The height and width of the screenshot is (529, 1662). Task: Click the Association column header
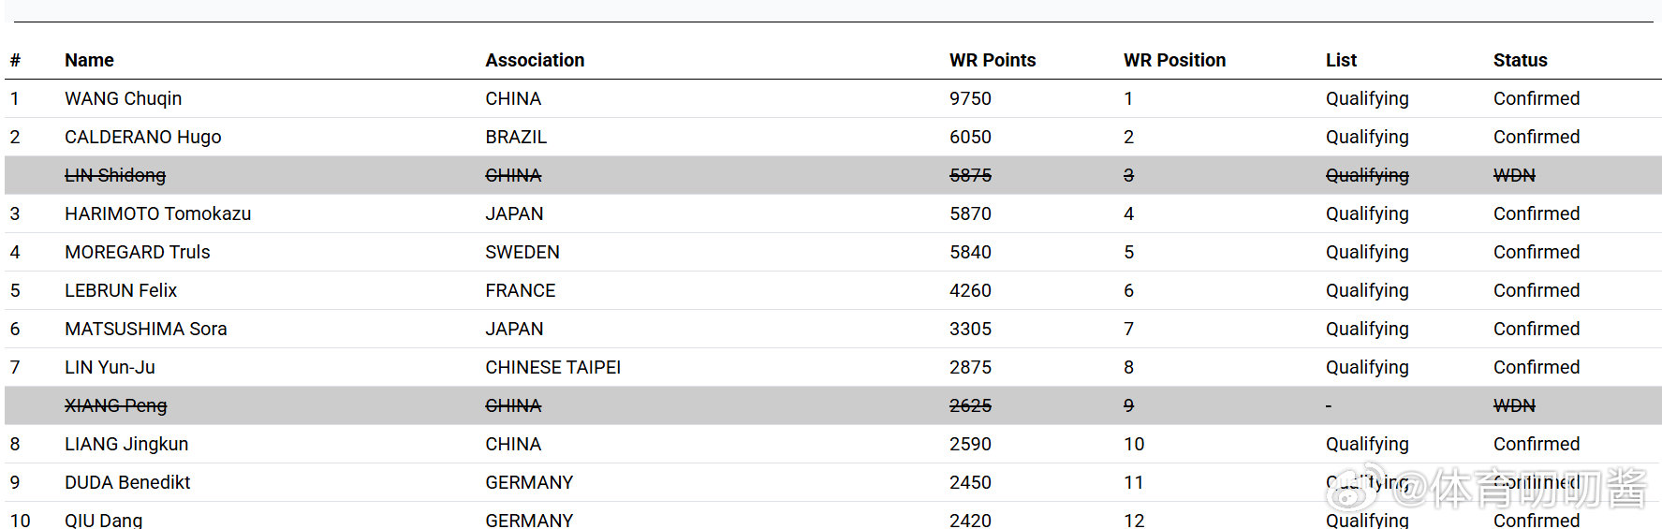tap(534, 60)
